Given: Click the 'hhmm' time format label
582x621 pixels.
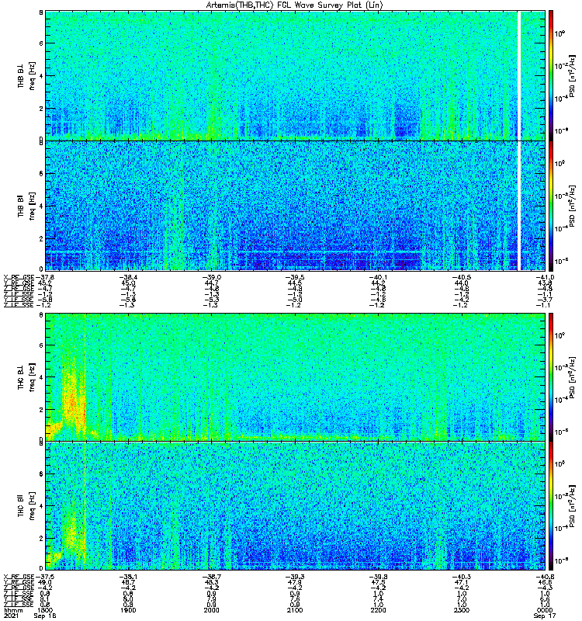Looking at the screenshot, I should pyautogui.click(x=13, y=610).
